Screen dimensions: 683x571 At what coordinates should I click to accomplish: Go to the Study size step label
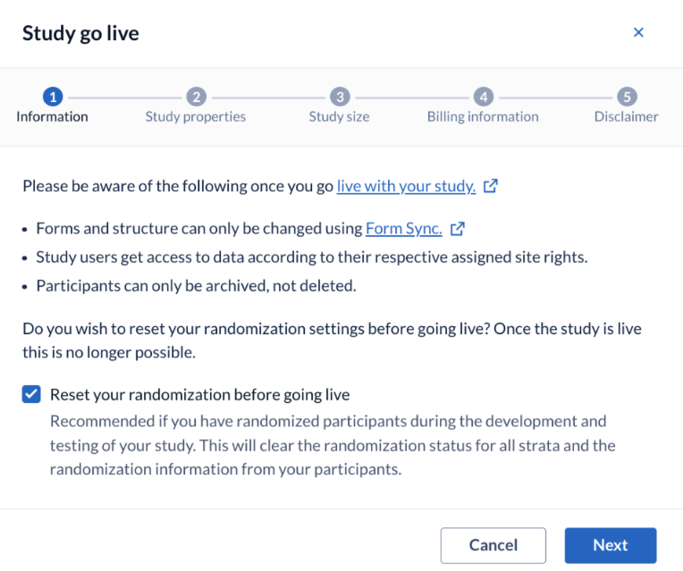340,117
